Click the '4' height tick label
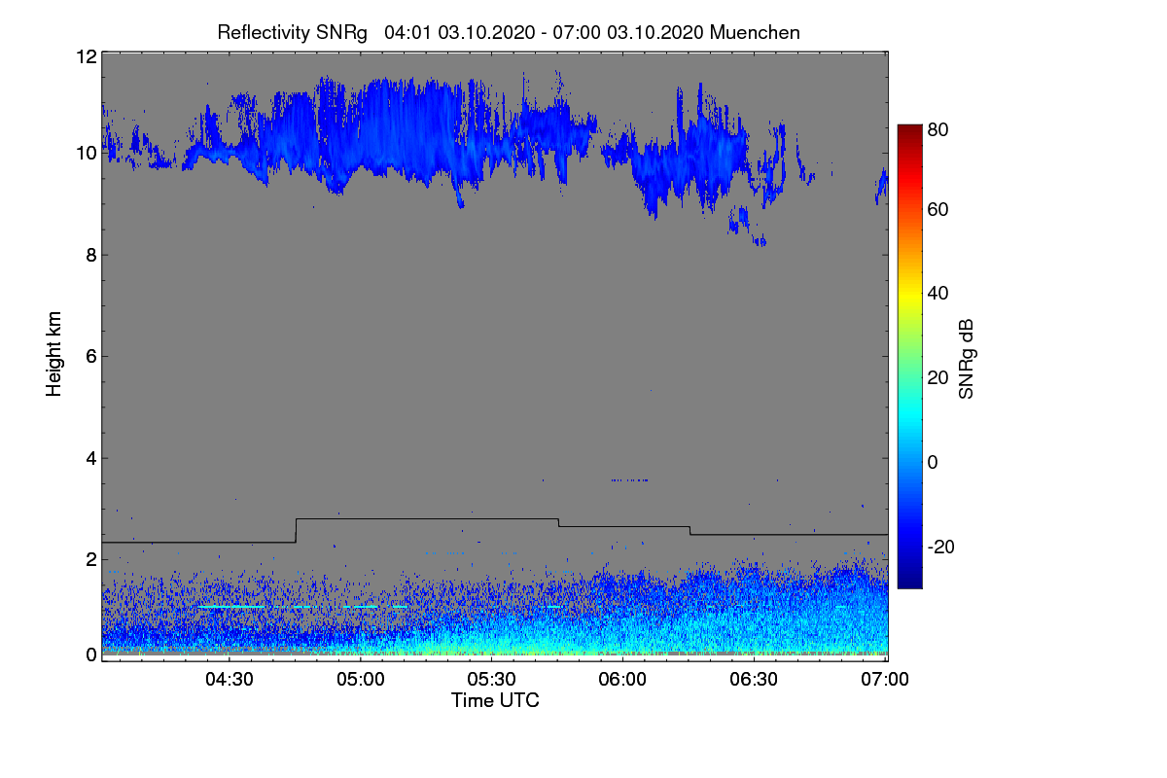Image resolution: width=1167 pixels, height=778 pixels. click(x=90, y=458)
